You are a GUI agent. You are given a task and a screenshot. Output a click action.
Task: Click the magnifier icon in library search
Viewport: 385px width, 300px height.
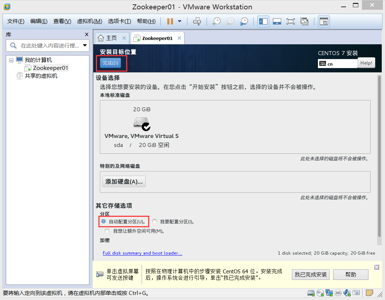tap(13, 45)
